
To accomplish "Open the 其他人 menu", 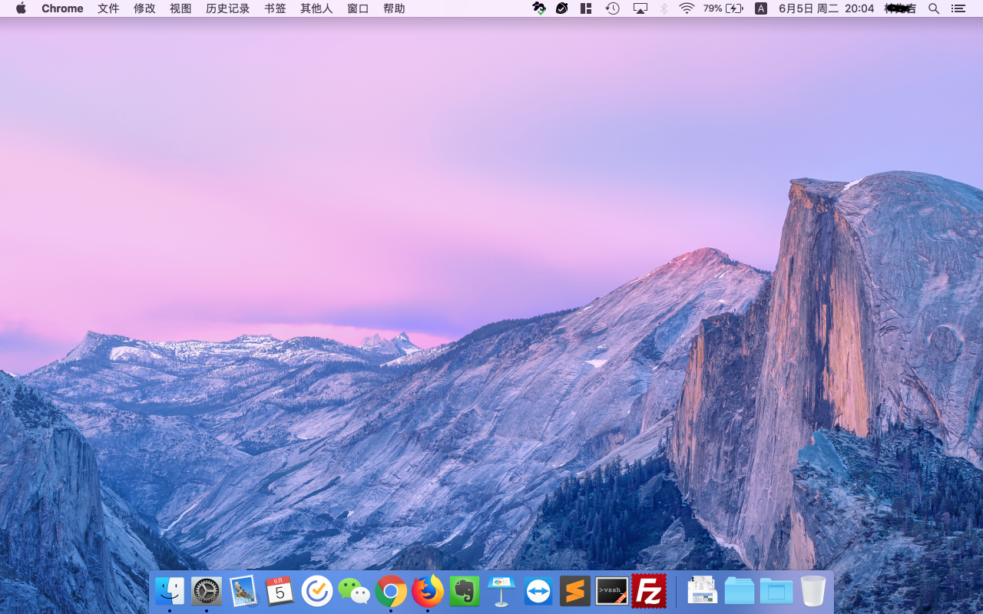I will tap(316, 8).
